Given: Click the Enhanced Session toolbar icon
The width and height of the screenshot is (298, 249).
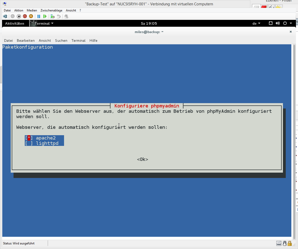Looking at the screenshot, I should pos(66,17).
